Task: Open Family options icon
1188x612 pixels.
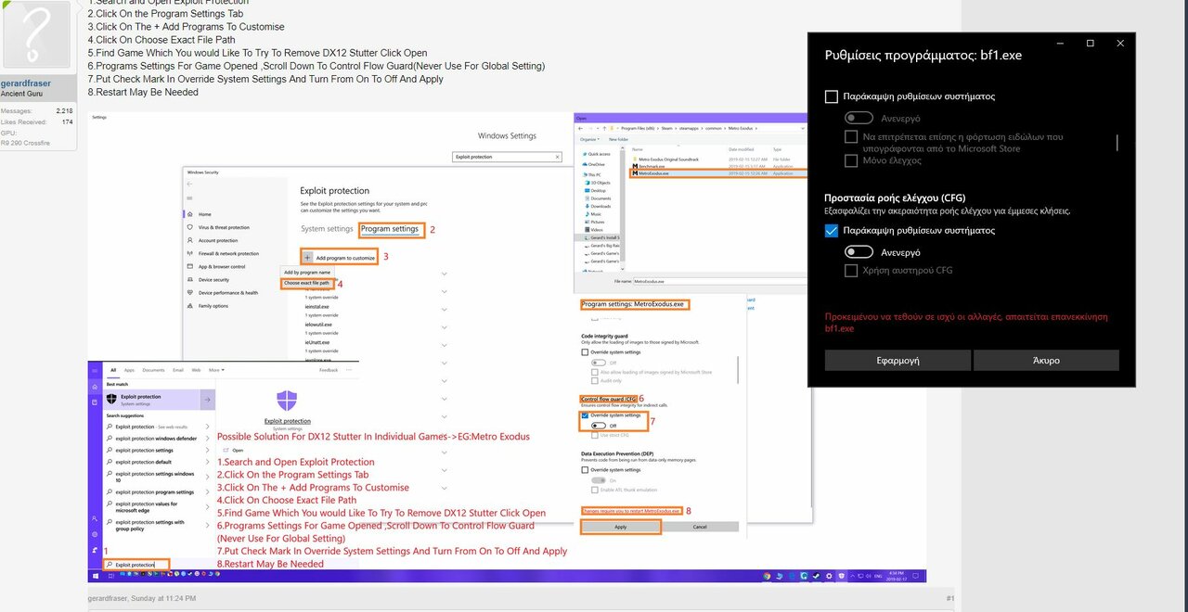Action: (190, 305)
